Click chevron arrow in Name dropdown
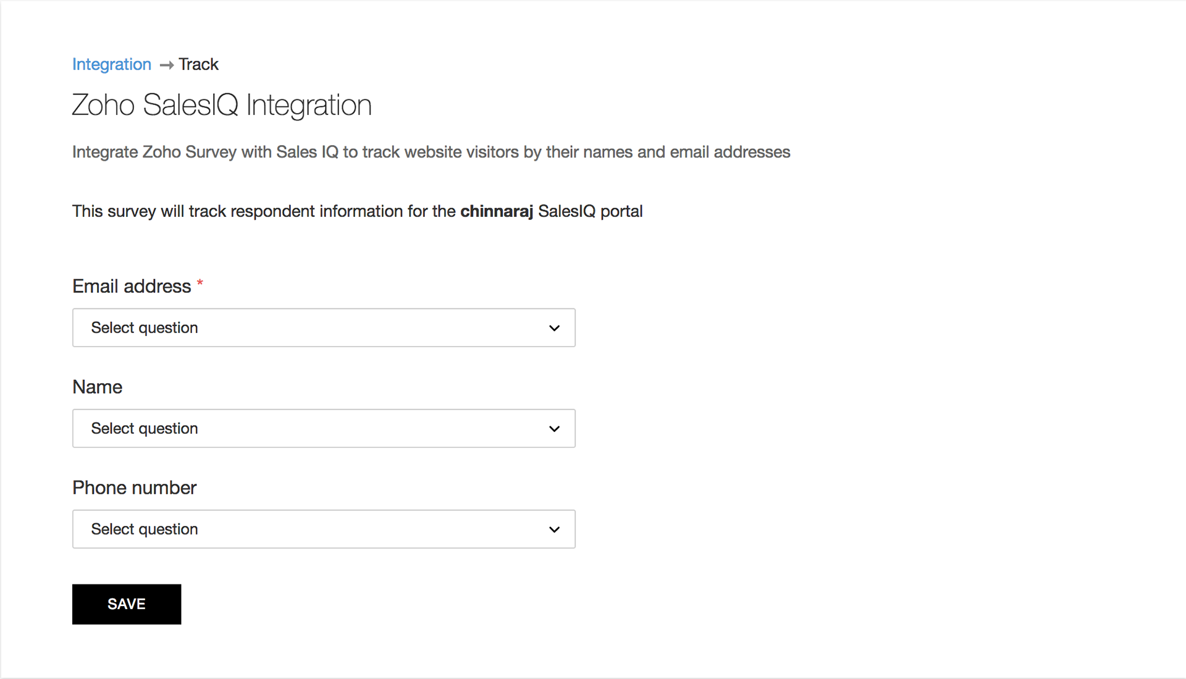Viewport: 1186px width, 679px height. (554, 429)
